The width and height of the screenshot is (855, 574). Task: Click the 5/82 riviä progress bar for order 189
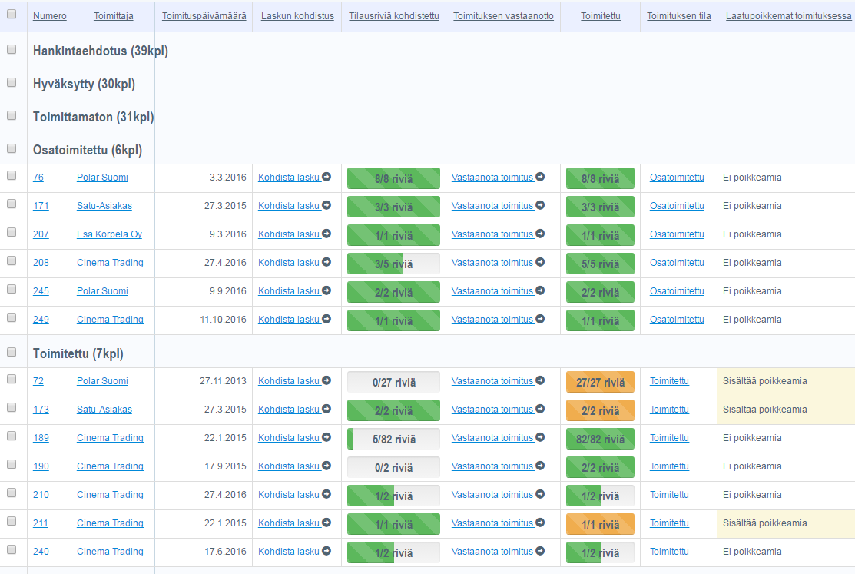(x=393, y=440)
